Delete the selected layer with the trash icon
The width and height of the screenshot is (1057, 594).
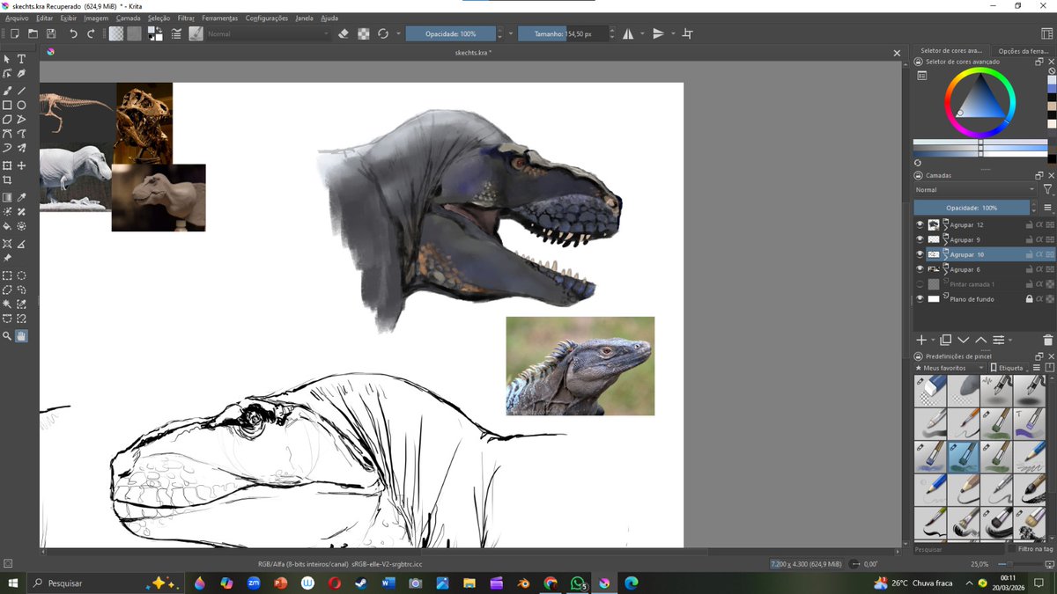click(1048, 340)
